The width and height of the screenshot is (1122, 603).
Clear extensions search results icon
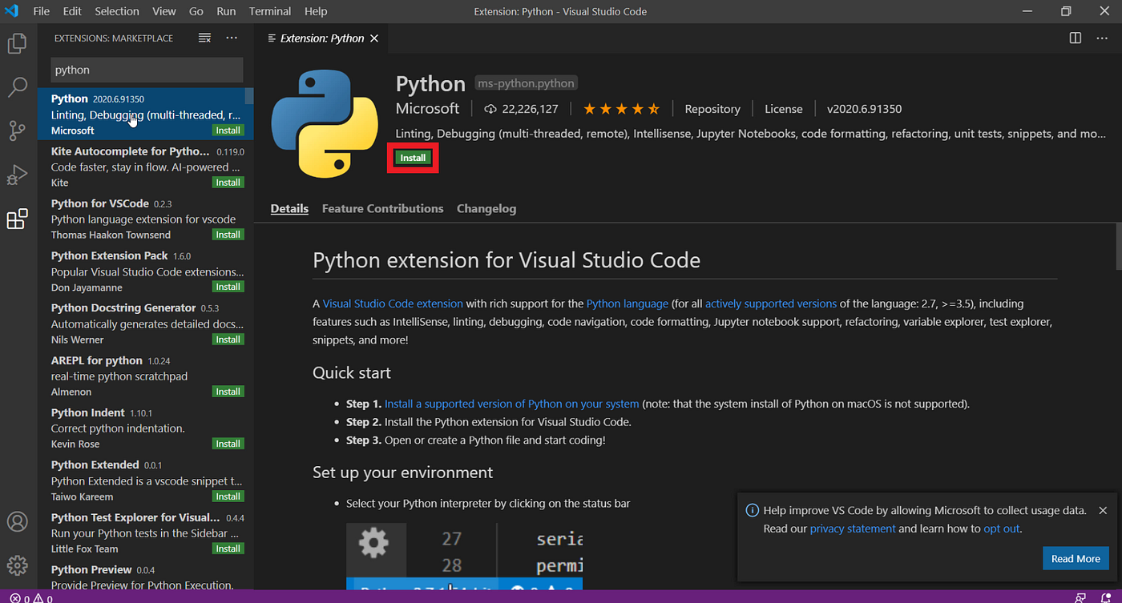point(204,38)
